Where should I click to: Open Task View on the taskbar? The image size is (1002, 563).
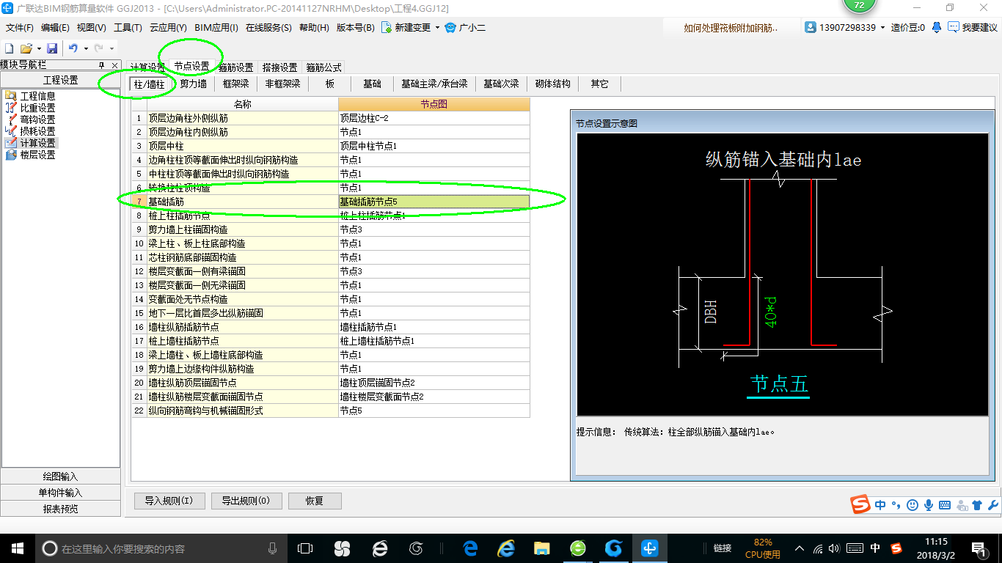click(x=305, y=548)
